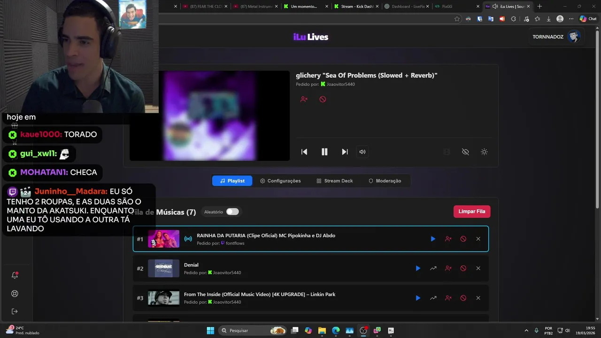Move Denial to top of queue
The width and height of the screenshot is (601, 338).
coord(433,269)
